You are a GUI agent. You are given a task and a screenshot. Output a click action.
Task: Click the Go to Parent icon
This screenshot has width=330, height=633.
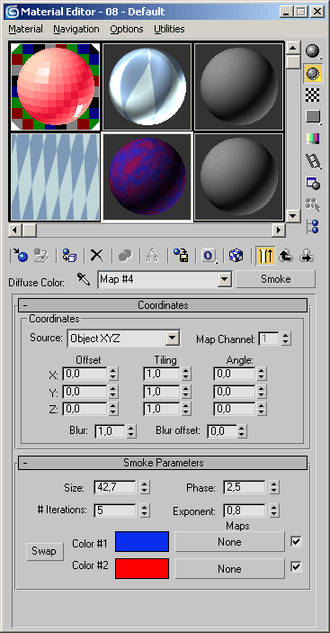286,256
